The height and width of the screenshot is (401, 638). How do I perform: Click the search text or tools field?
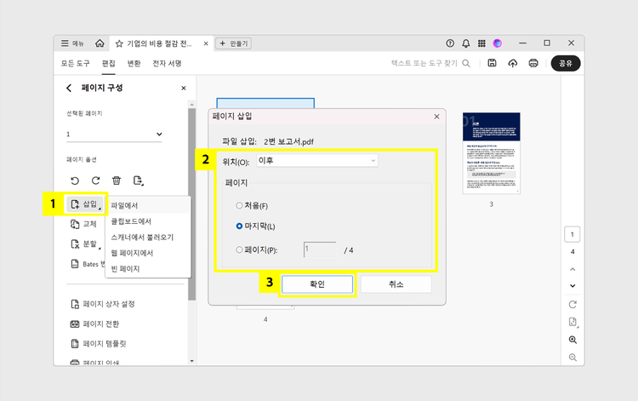coord(430,63)
